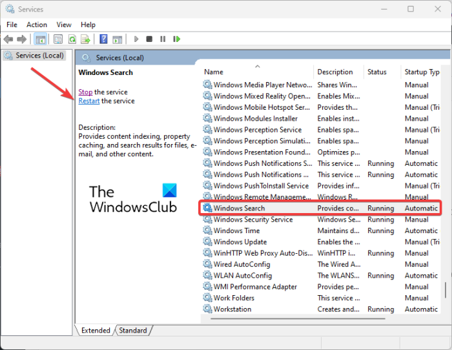Click the Back arrow toolbar icon

pyautogui.click(x=8, y=39)
